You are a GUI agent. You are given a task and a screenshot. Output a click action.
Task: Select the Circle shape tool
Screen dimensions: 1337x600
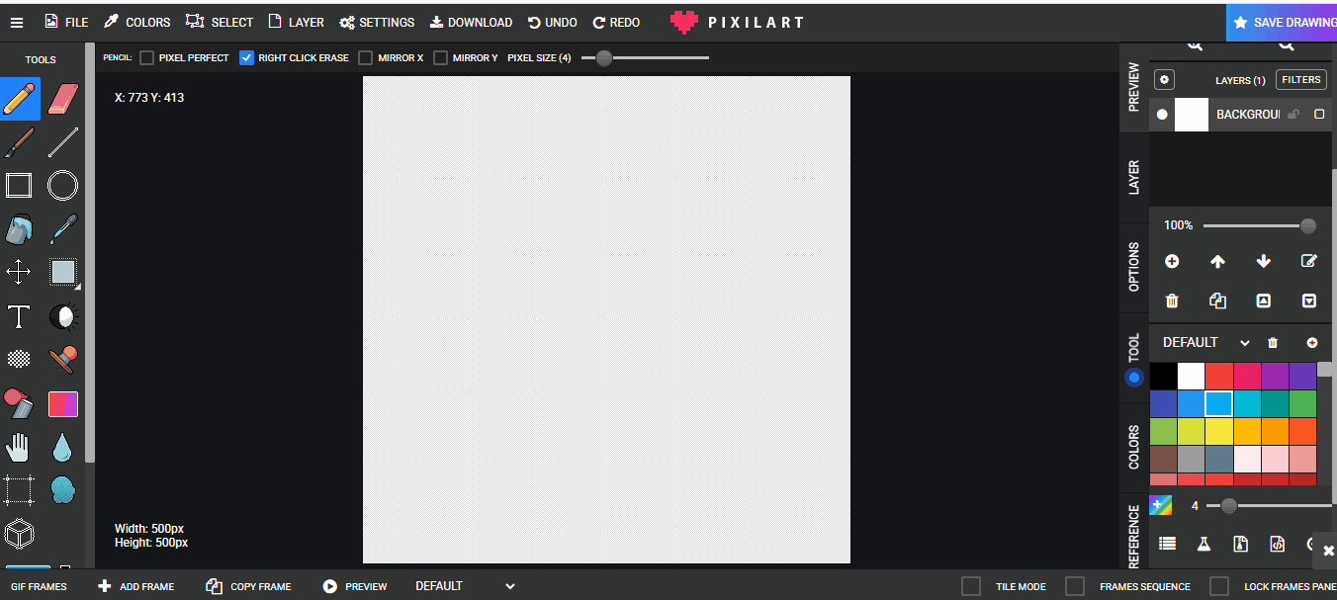[x=62, y=186]
